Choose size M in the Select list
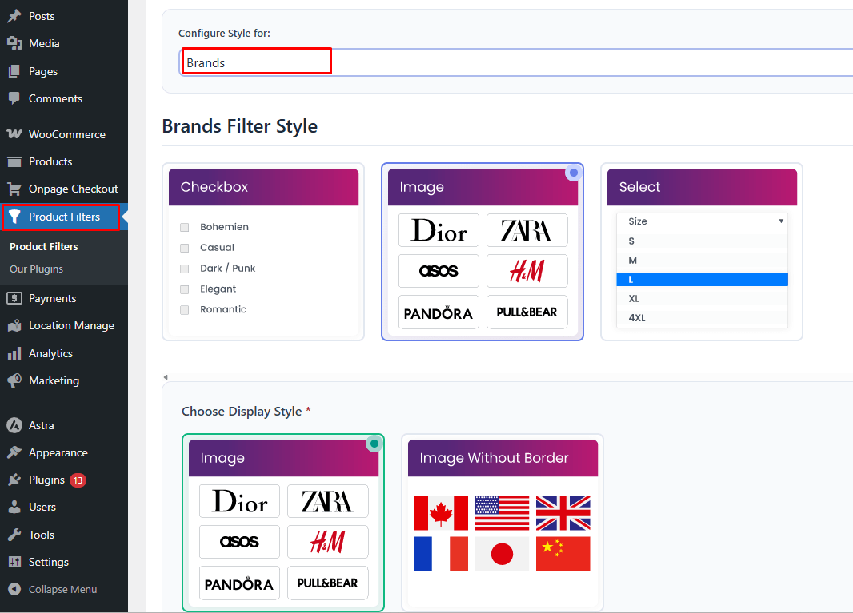 coord(702,261)
